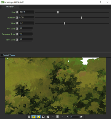Click the Hue Scale keyframe key icon
The image size is (111, 119).
tap(17, 29)
